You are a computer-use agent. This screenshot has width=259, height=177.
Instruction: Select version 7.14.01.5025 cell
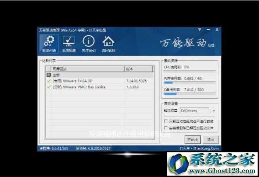(136, 81)
